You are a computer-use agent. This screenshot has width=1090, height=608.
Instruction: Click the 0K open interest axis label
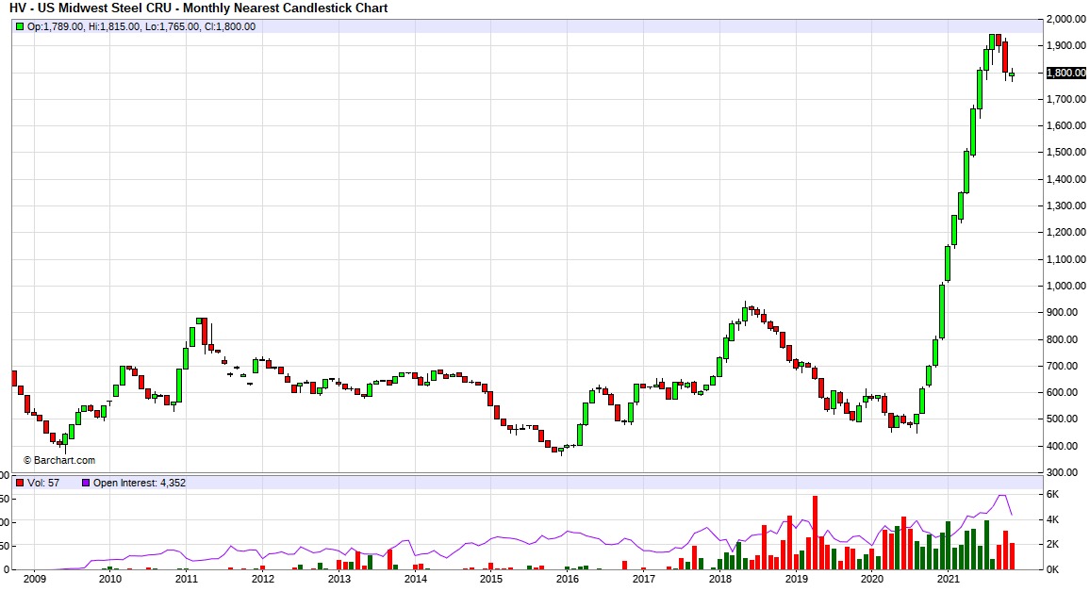coord(1052,569)
